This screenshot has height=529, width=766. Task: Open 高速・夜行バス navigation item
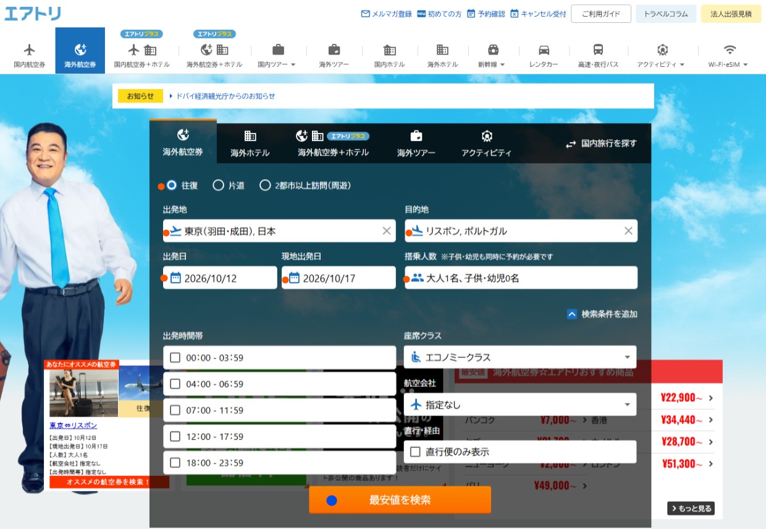[x=598, y=54]
